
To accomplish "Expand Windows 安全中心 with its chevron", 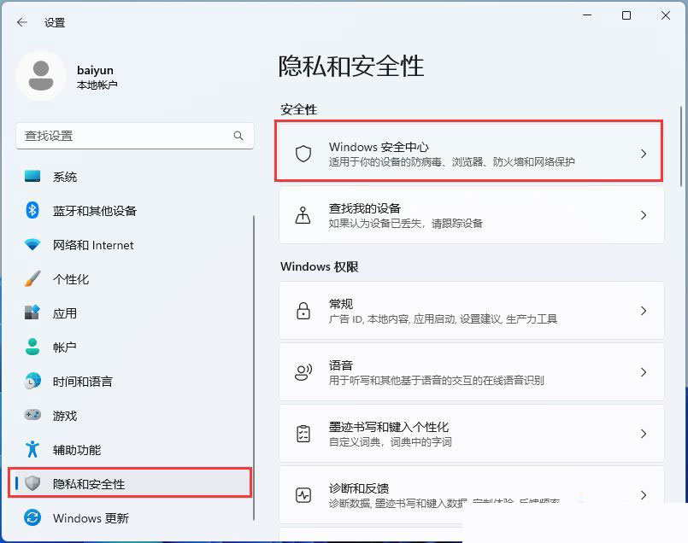I will tap(644, 154).
